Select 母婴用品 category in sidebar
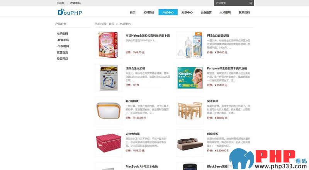 point(62,58)
